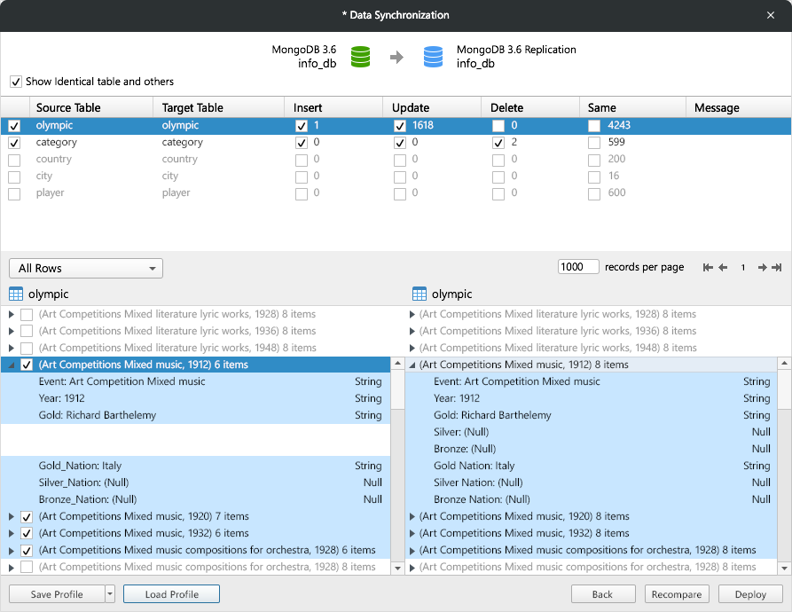Click the Delete column header
This screenshot has height=612, width=792.
[x=529, y=107]
